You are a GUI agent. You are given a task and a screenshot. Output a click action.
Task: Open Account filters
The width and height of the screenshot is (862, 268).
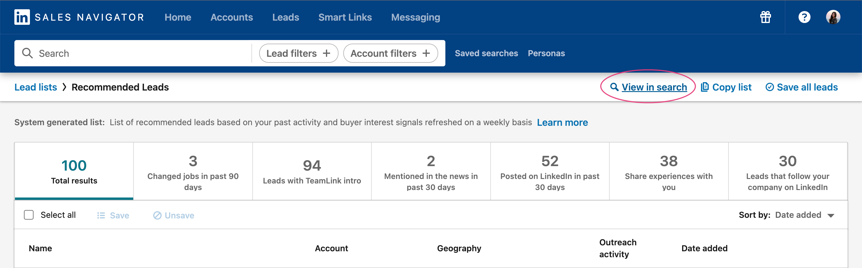tap(391, 53)
